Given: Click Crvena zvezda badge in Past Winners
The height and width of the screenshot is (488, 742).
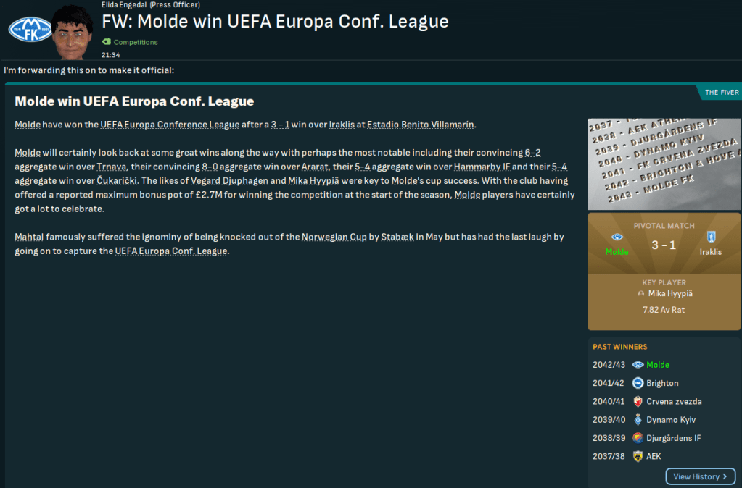Looking at the screenshot, I should [x=638, y=401].
